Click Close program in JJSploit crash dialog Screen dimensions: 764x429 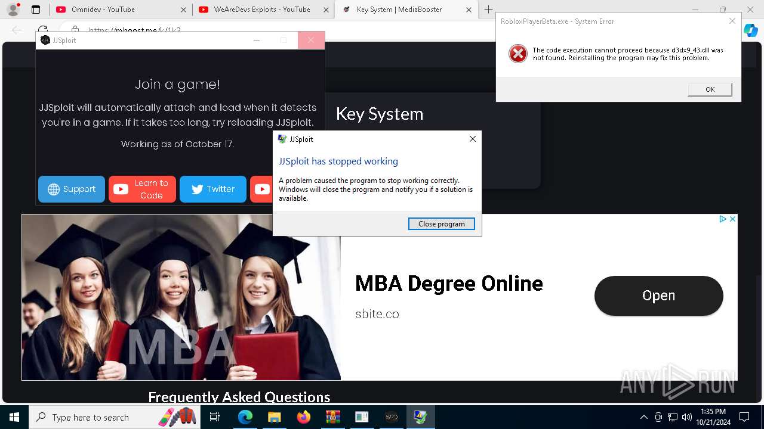(x=441, y=224)
